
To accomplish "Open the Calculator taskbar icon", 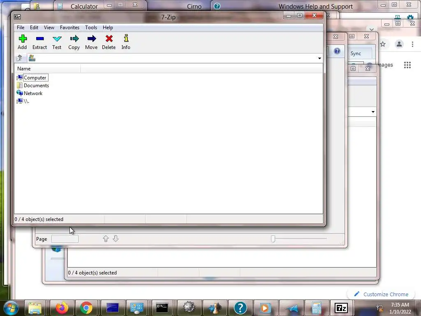I will tap(317, 308).
